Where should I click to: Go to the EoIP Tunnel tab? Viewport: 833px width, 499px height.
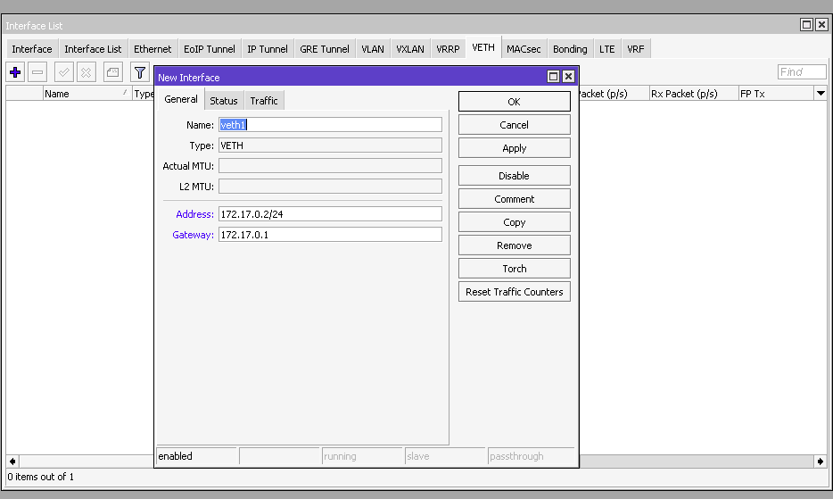(x=210, y=49)
